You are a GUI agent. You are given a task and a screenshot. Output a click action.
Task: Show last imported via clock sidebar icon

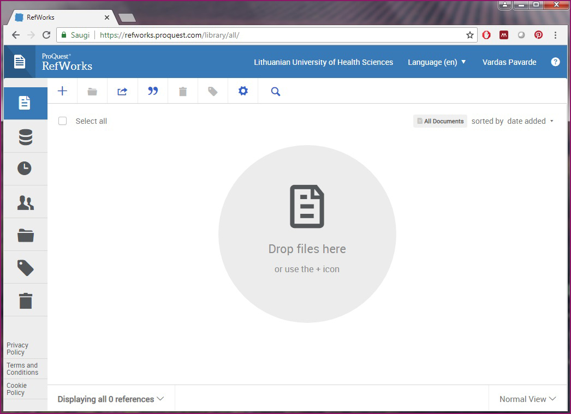tap(25, 169)
